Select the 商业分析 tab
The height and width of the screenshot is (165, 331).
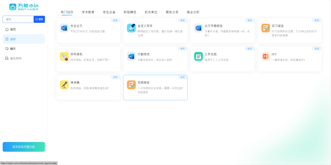[193, 12]
